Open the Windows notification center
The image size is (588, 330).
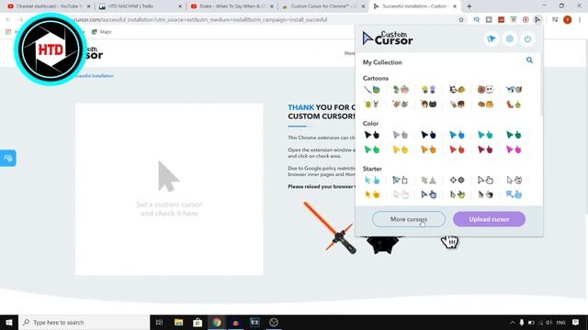[576, 322]
